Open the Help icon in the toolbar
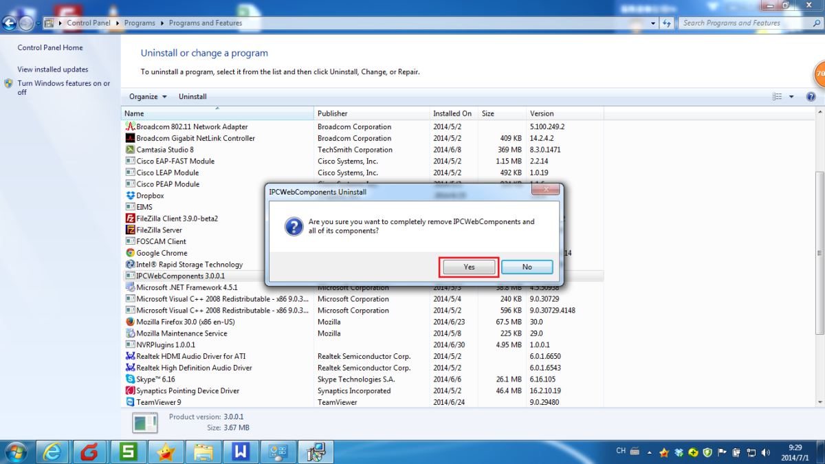 click(x=811, y=97)
